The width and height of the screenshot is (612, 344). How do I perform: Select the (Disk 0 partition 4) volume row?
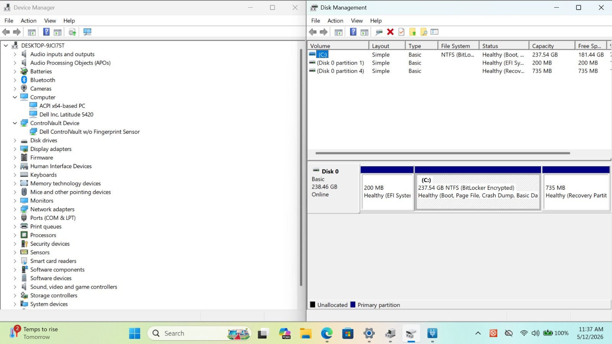pos(459,71)
